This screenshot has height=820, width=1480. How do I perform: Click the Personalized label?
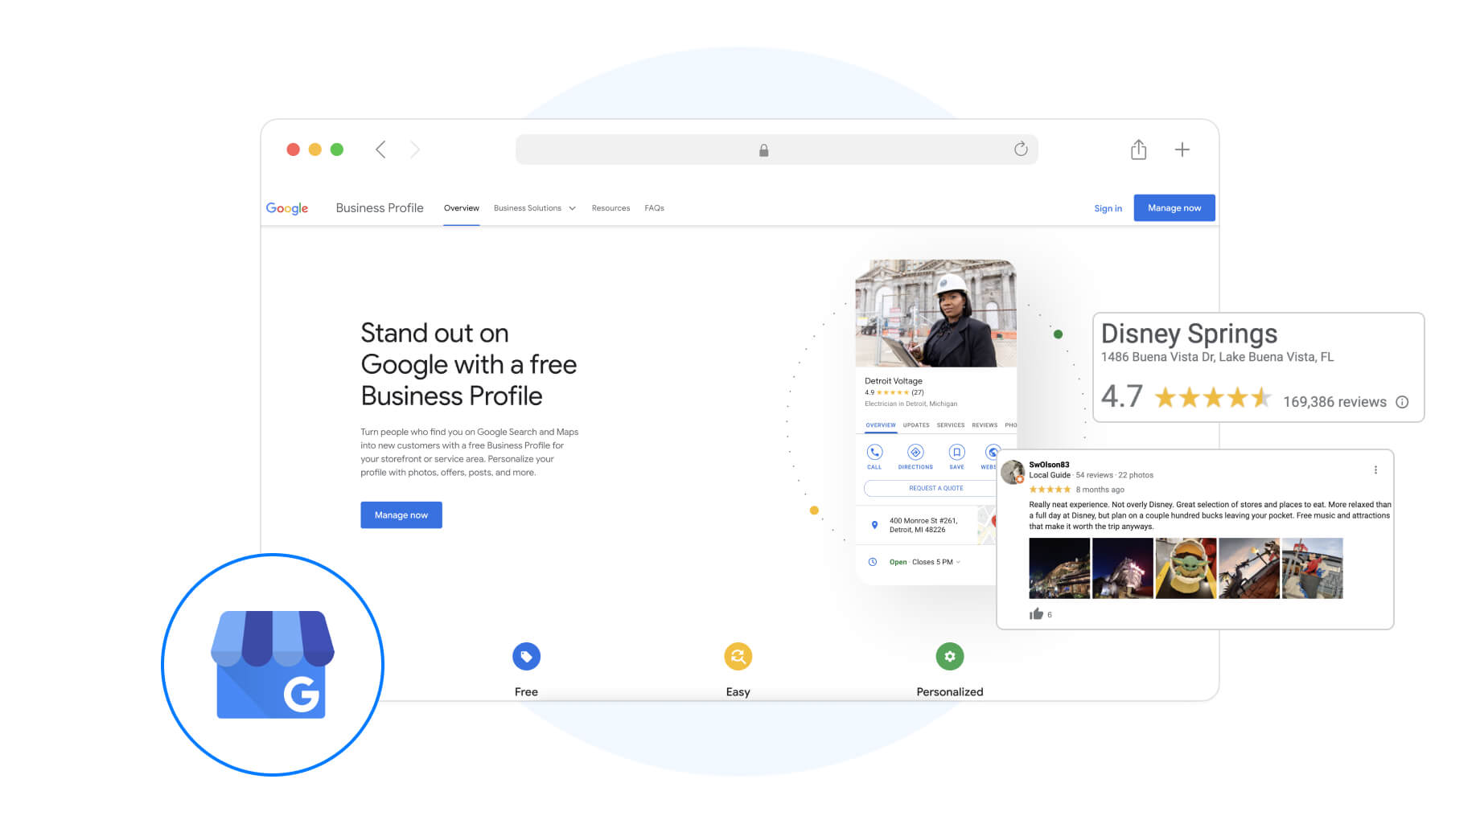click(x=950, y=691)
